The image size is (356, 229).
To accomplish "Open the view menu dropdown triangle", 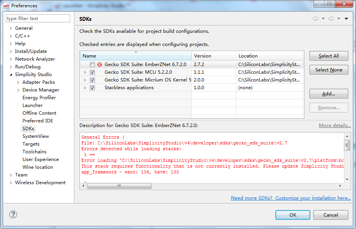I will (x=346, y=19).
